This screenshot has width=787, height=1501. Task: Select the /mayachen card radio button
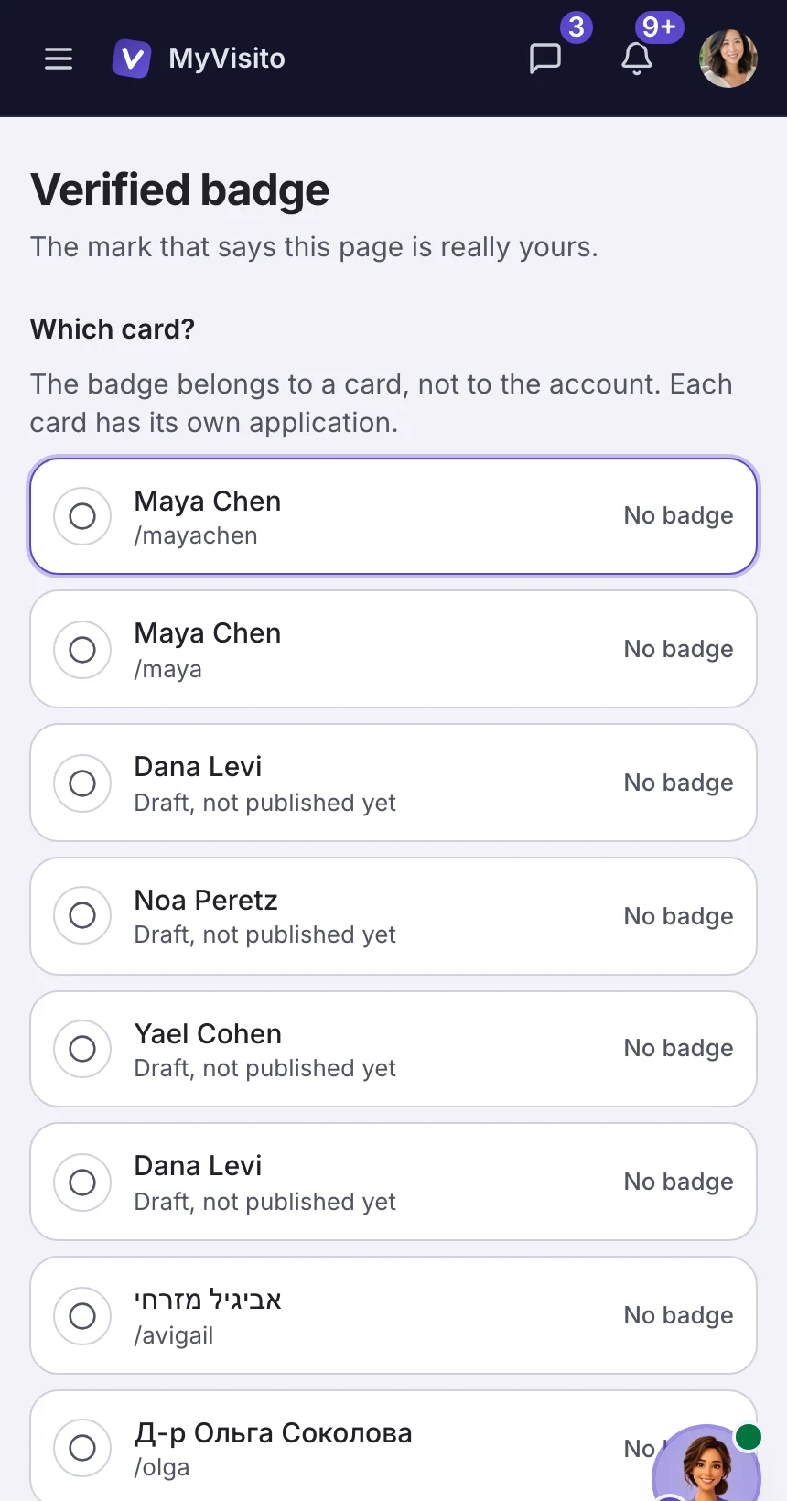pos(82,516)
